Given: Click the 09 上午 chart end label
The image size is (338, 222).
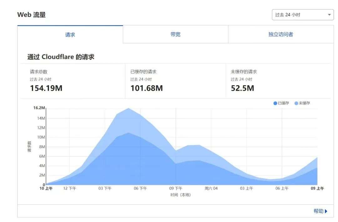Looking at the screenshot, I should coord(317,189).
